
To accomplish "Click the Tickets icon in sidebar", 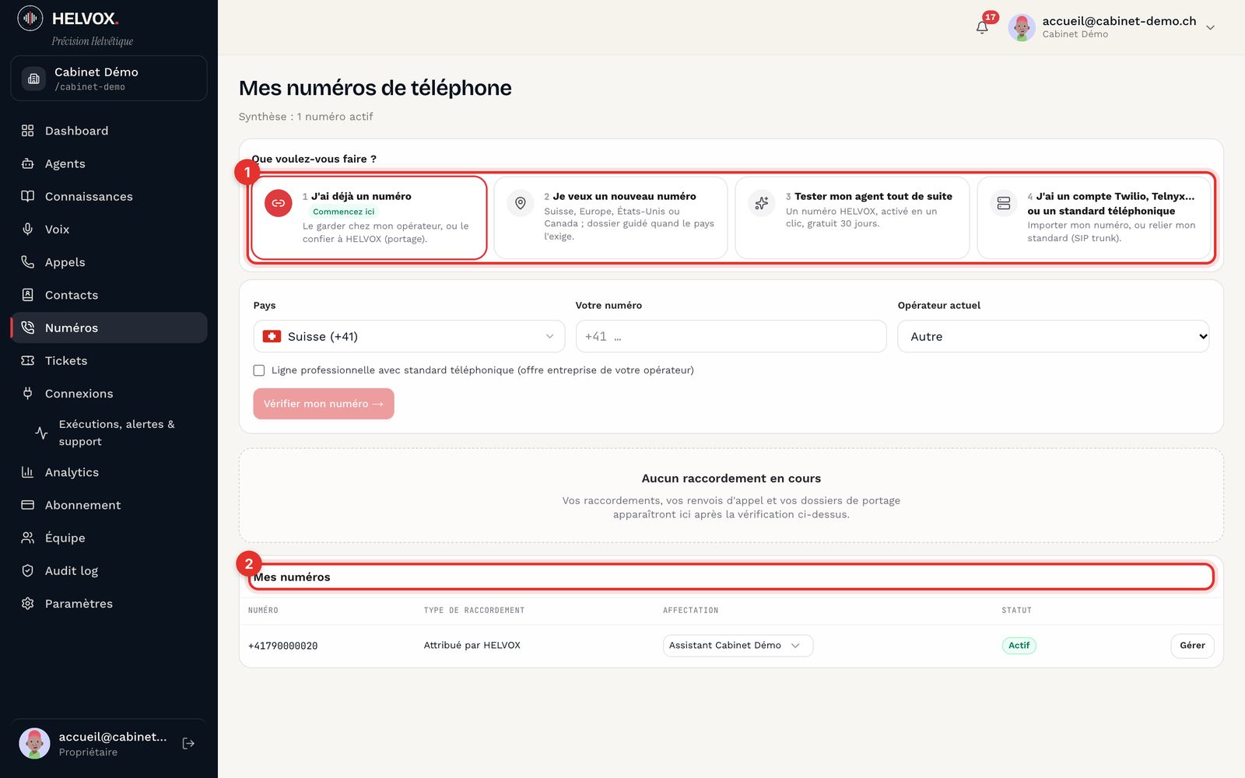I will tap(28, 360).
